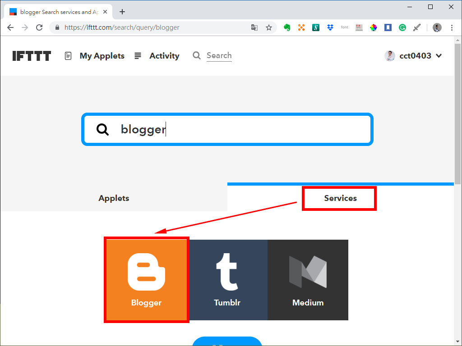Open the color wheel extension

373,27
